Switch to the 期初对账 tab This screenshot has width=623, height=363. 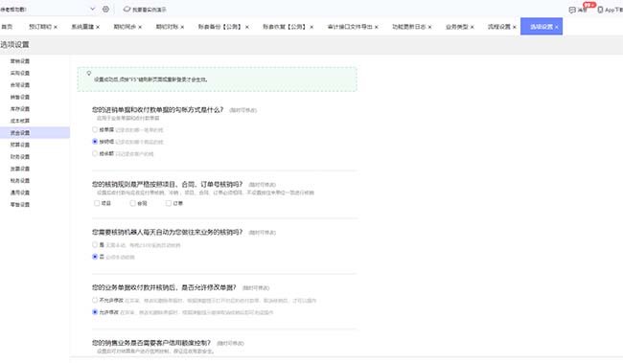[x=167, y=27]
